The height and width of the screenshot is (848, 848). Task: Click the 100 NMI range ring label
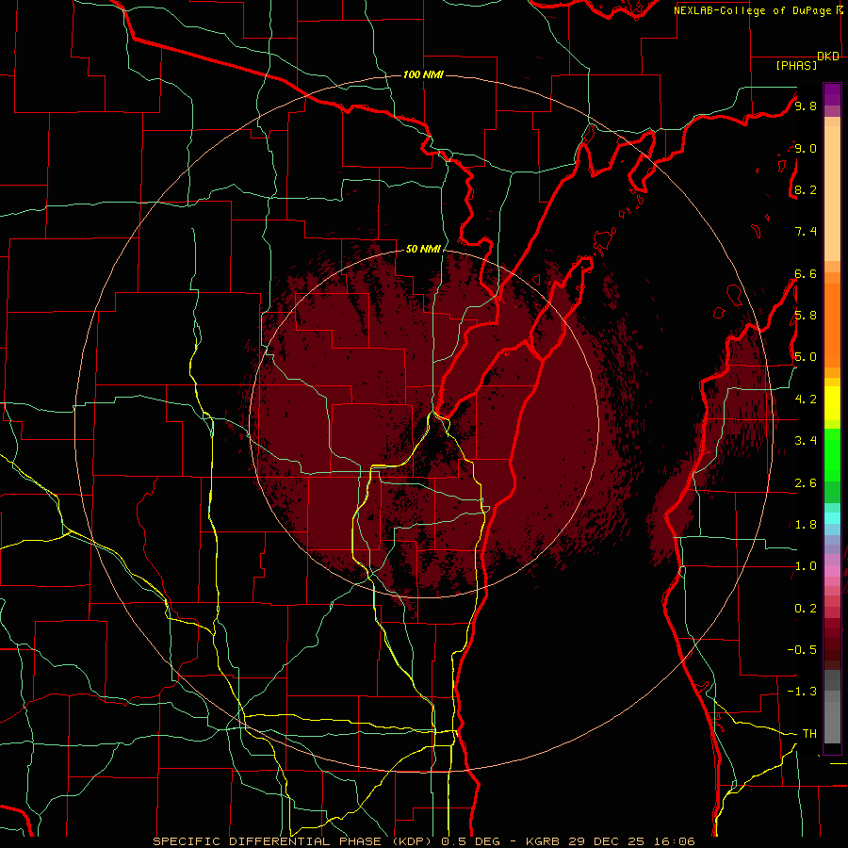(x=423, y=74)
